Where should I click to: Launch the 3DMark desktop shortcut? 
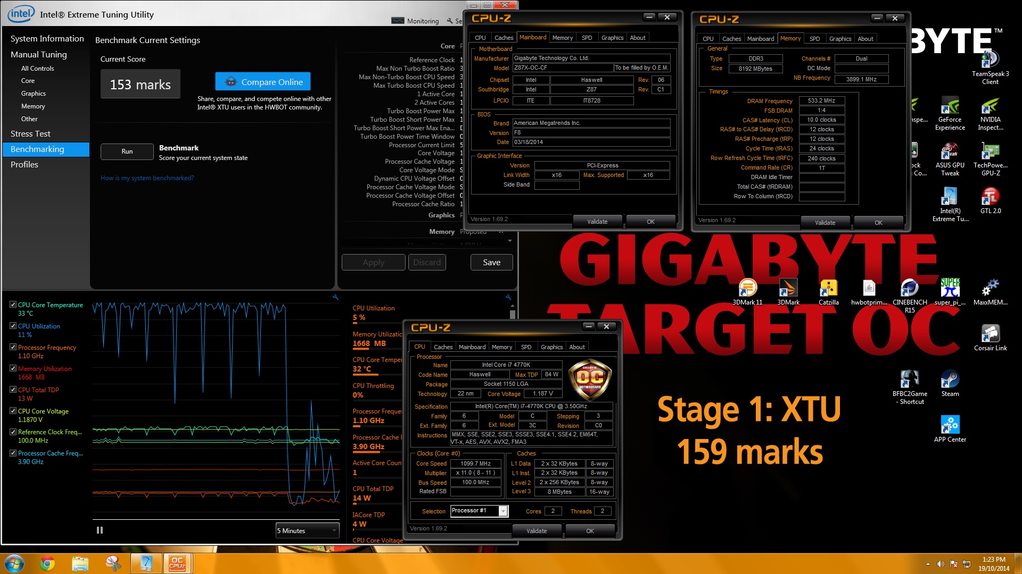[x=788, y=292]
